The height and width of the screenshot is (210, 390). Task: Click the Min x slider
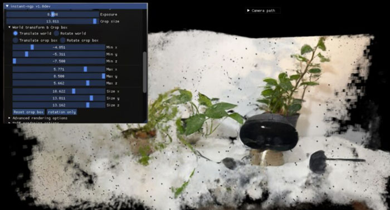click(x=59, y=47)
